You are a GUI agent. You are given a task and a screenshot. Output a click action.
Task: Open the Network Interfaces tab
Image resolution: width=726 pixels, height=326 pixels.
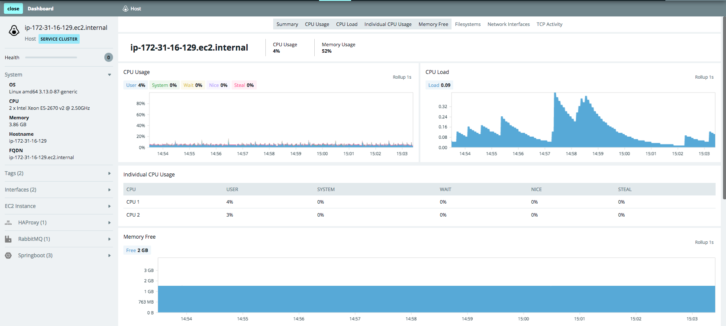(x=509, y=24)
